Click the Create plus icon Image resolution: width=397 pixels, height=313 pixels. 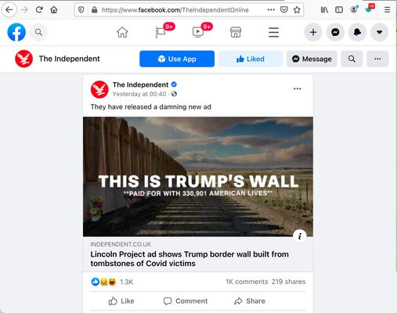tap(313, 32)
